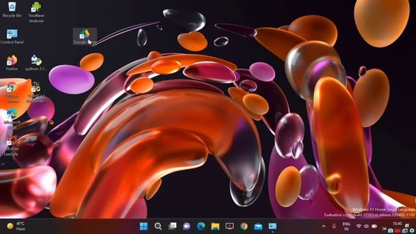Click the red record button in overlay
The image size is (416, 234).
[x=397, y=231]
